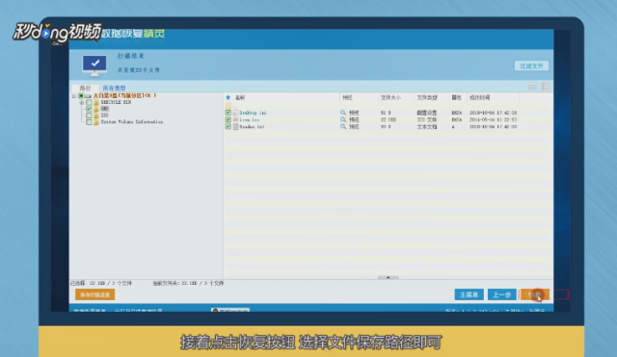Sort by the 名称 (Name) column header
This screenshot has width=617, height=357.
[x=240, y=97]
